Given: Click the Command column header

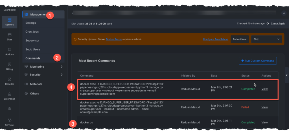Looking at the screenshot, I should coord(87,76).
